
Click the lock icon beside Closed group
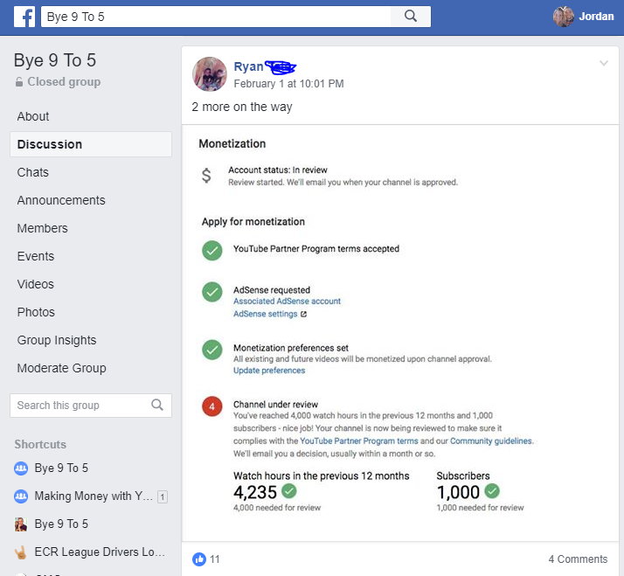[x=18, y=82]
